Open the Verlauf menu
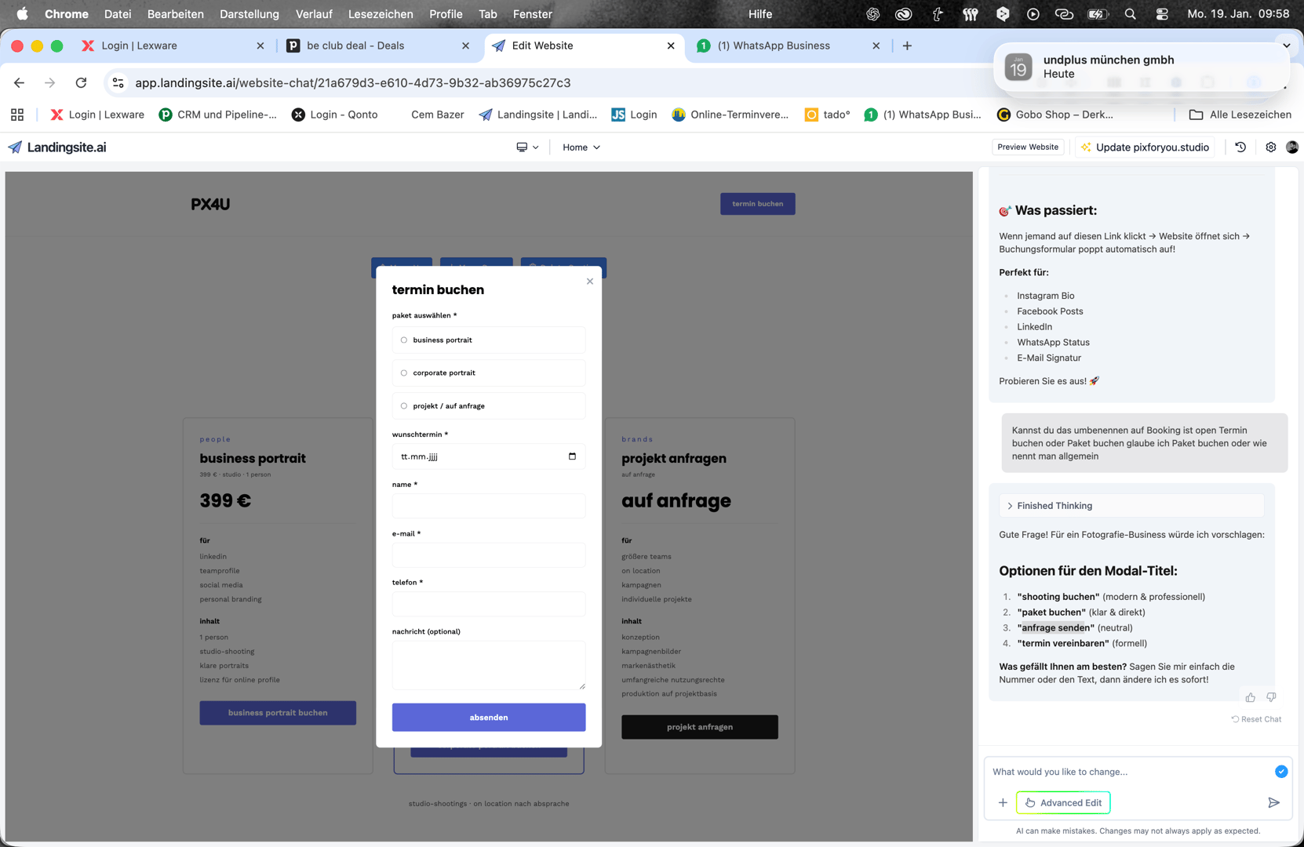The height and width of the screenshot is (847, 1304). 314,14
